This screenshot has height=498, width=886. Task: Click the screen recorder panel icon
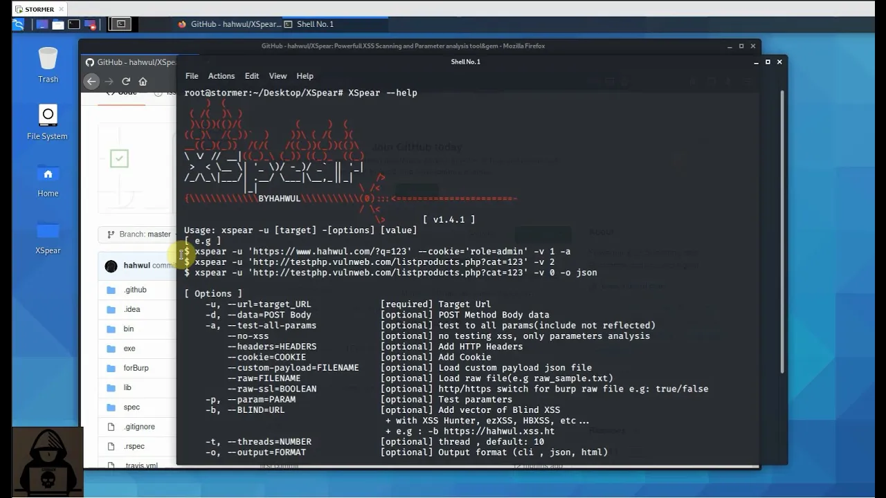[x=90, y=24]
